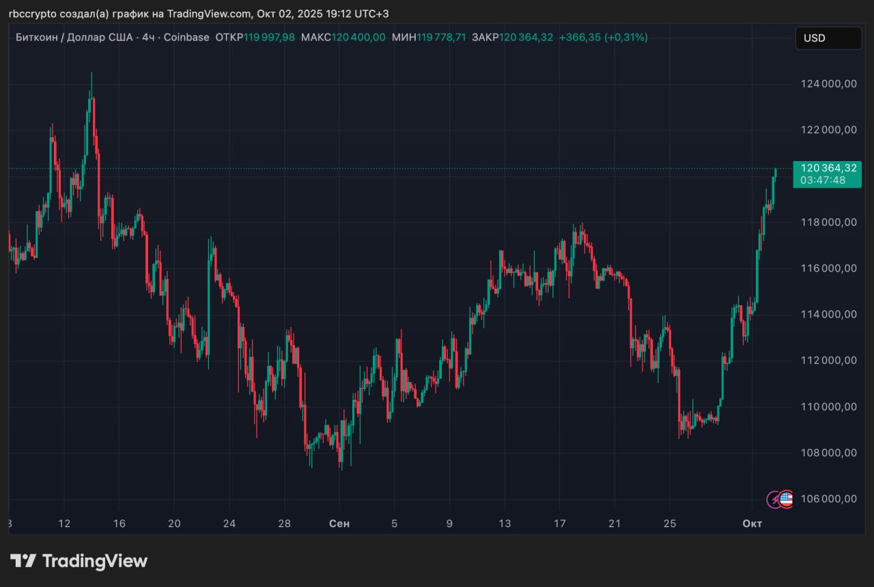Click the candle countdown timer 03:47:48
This screenshot has height=587, width=874.
pyautogui.click(x=822, y=180)
